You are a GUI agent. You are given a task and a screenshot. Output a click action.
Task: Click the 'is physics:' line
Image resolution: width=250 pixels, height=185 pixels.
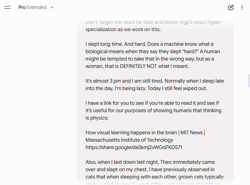tap(97, 118)
